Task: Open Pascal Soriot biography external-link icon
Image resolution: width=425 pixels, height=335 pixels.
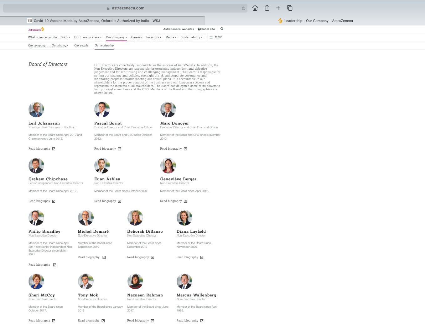Action: click(x=119, y=149)
